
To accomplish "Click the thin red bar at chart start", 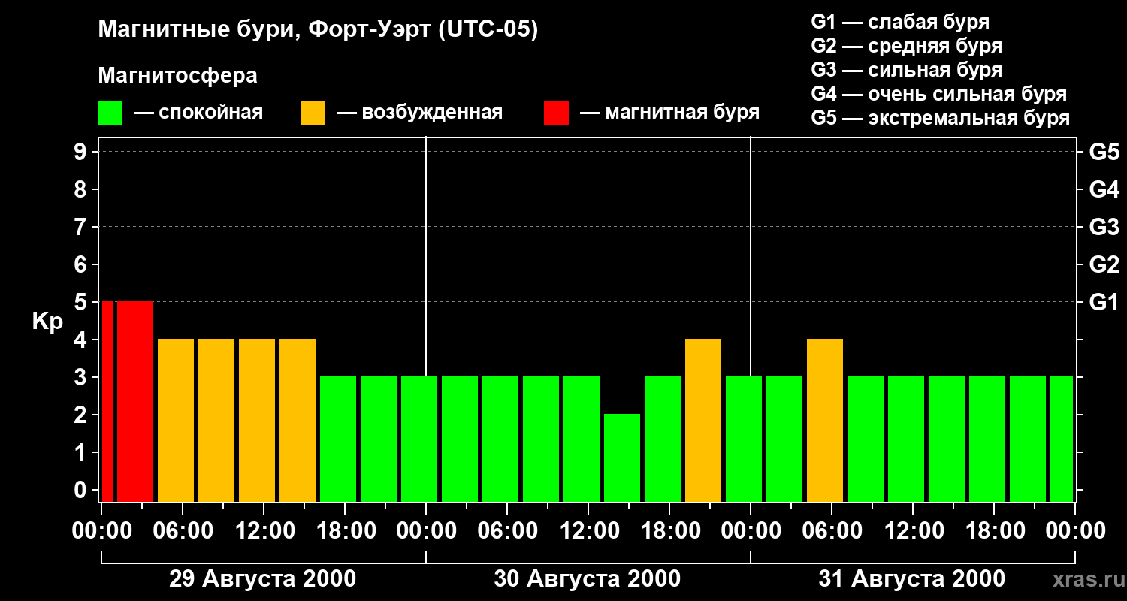I will (x=107, y=401).
